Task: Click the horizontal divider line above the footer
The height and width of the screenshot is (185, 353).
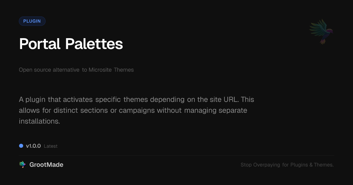Action: pyautogui.click(x=176, y=155)
